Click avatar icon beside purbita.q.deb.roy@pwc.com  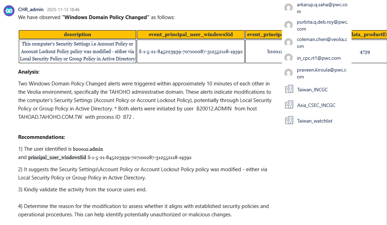click(289, 25)
